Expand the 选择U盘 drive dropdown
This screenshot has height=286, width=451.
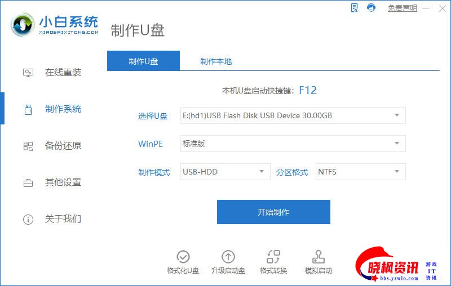[293, 115]
